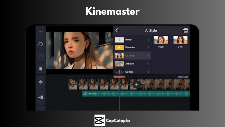Click the Cartoon category thumbnail image
The width and height of the screenshot is (225, 127).
pos(119,56)
